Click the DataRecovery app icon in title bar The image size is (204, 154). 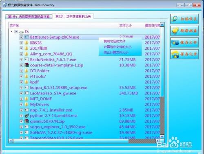5,5
